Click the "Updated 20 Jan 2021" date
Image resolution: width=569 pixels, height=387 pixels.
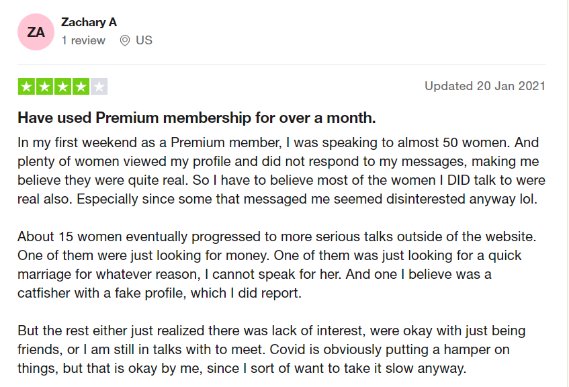tap(484, 86)
